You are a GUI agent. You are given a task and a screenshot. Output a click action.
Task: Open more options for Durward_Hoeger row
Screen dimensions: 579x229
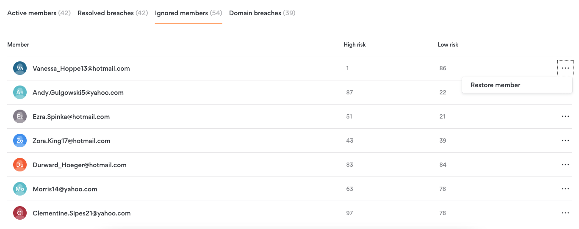565,165
